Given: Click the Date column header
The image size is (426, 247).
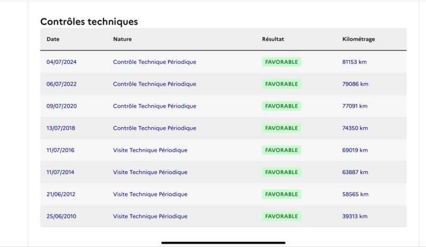Looking at the screenshot, I should [x=53, y=39].
